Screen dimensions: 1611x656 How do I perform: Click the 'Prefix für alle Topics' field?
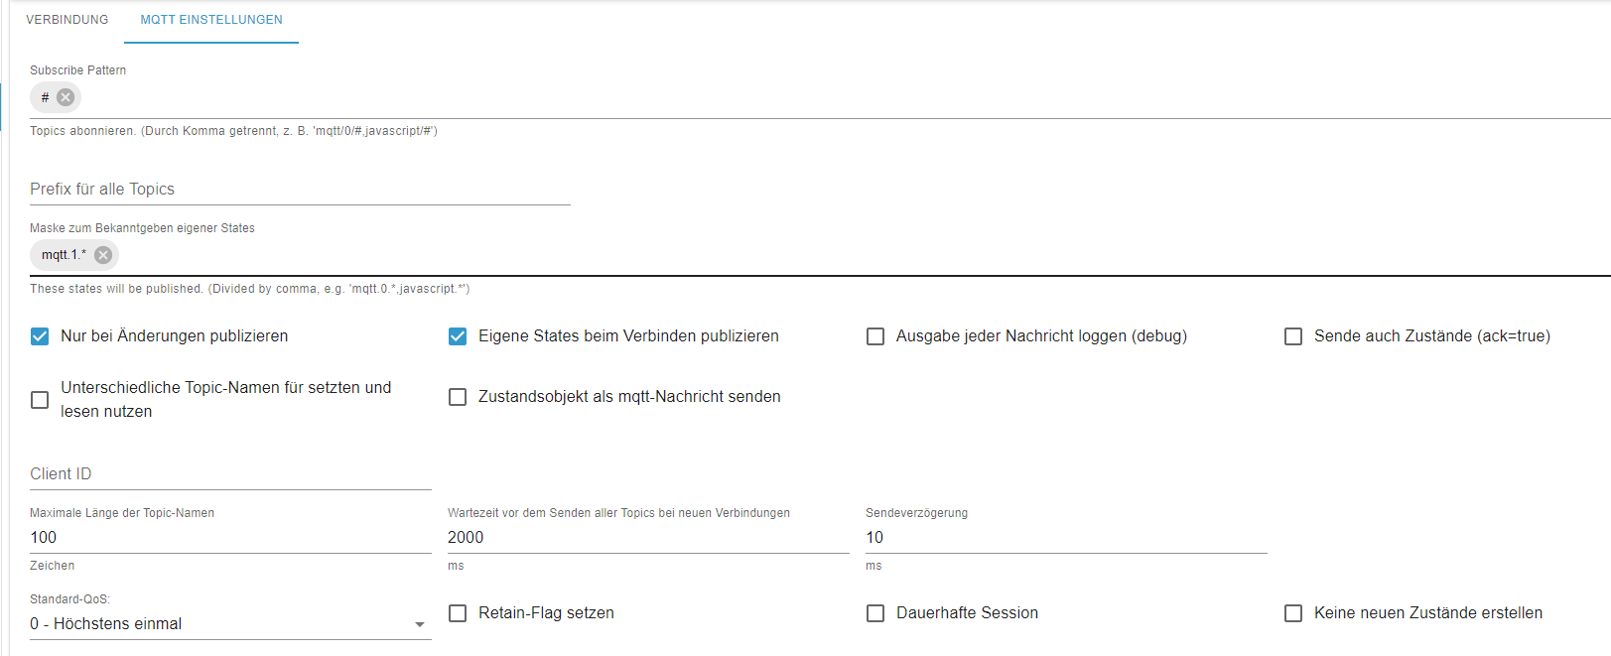pos(300,190)
